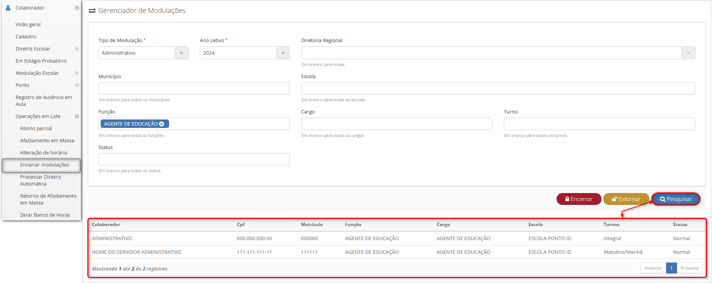712x283 pixels.
Task: Open Processar Diretriz Automática
Action: click(x=41, y=180)
